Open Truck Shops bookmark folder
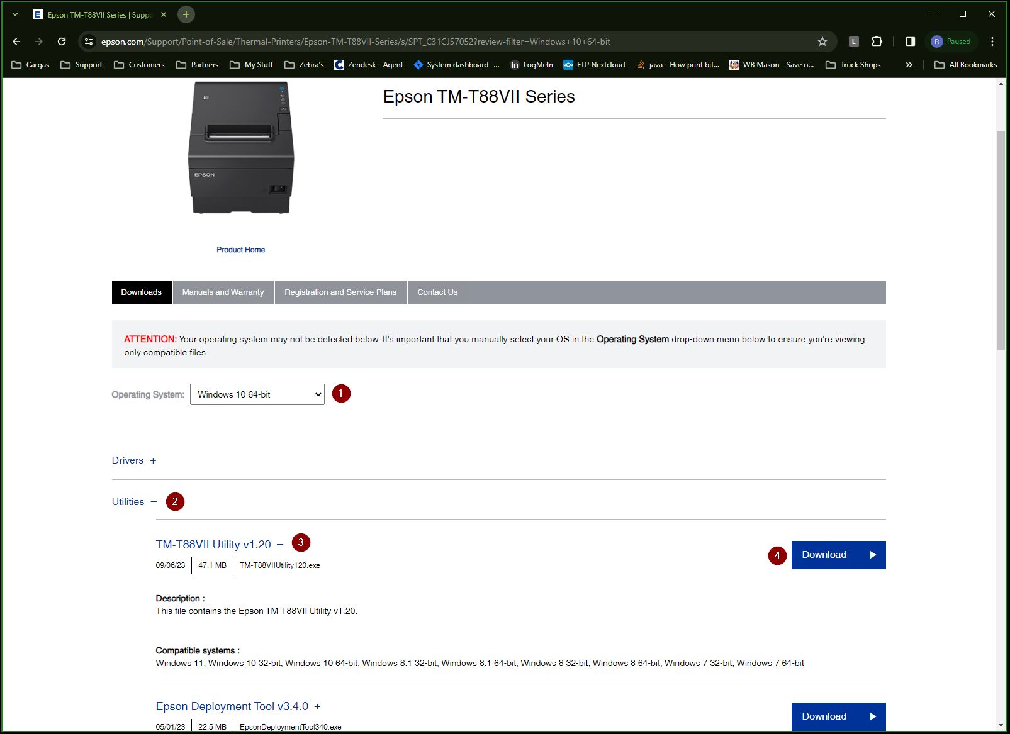 (853, 65)
